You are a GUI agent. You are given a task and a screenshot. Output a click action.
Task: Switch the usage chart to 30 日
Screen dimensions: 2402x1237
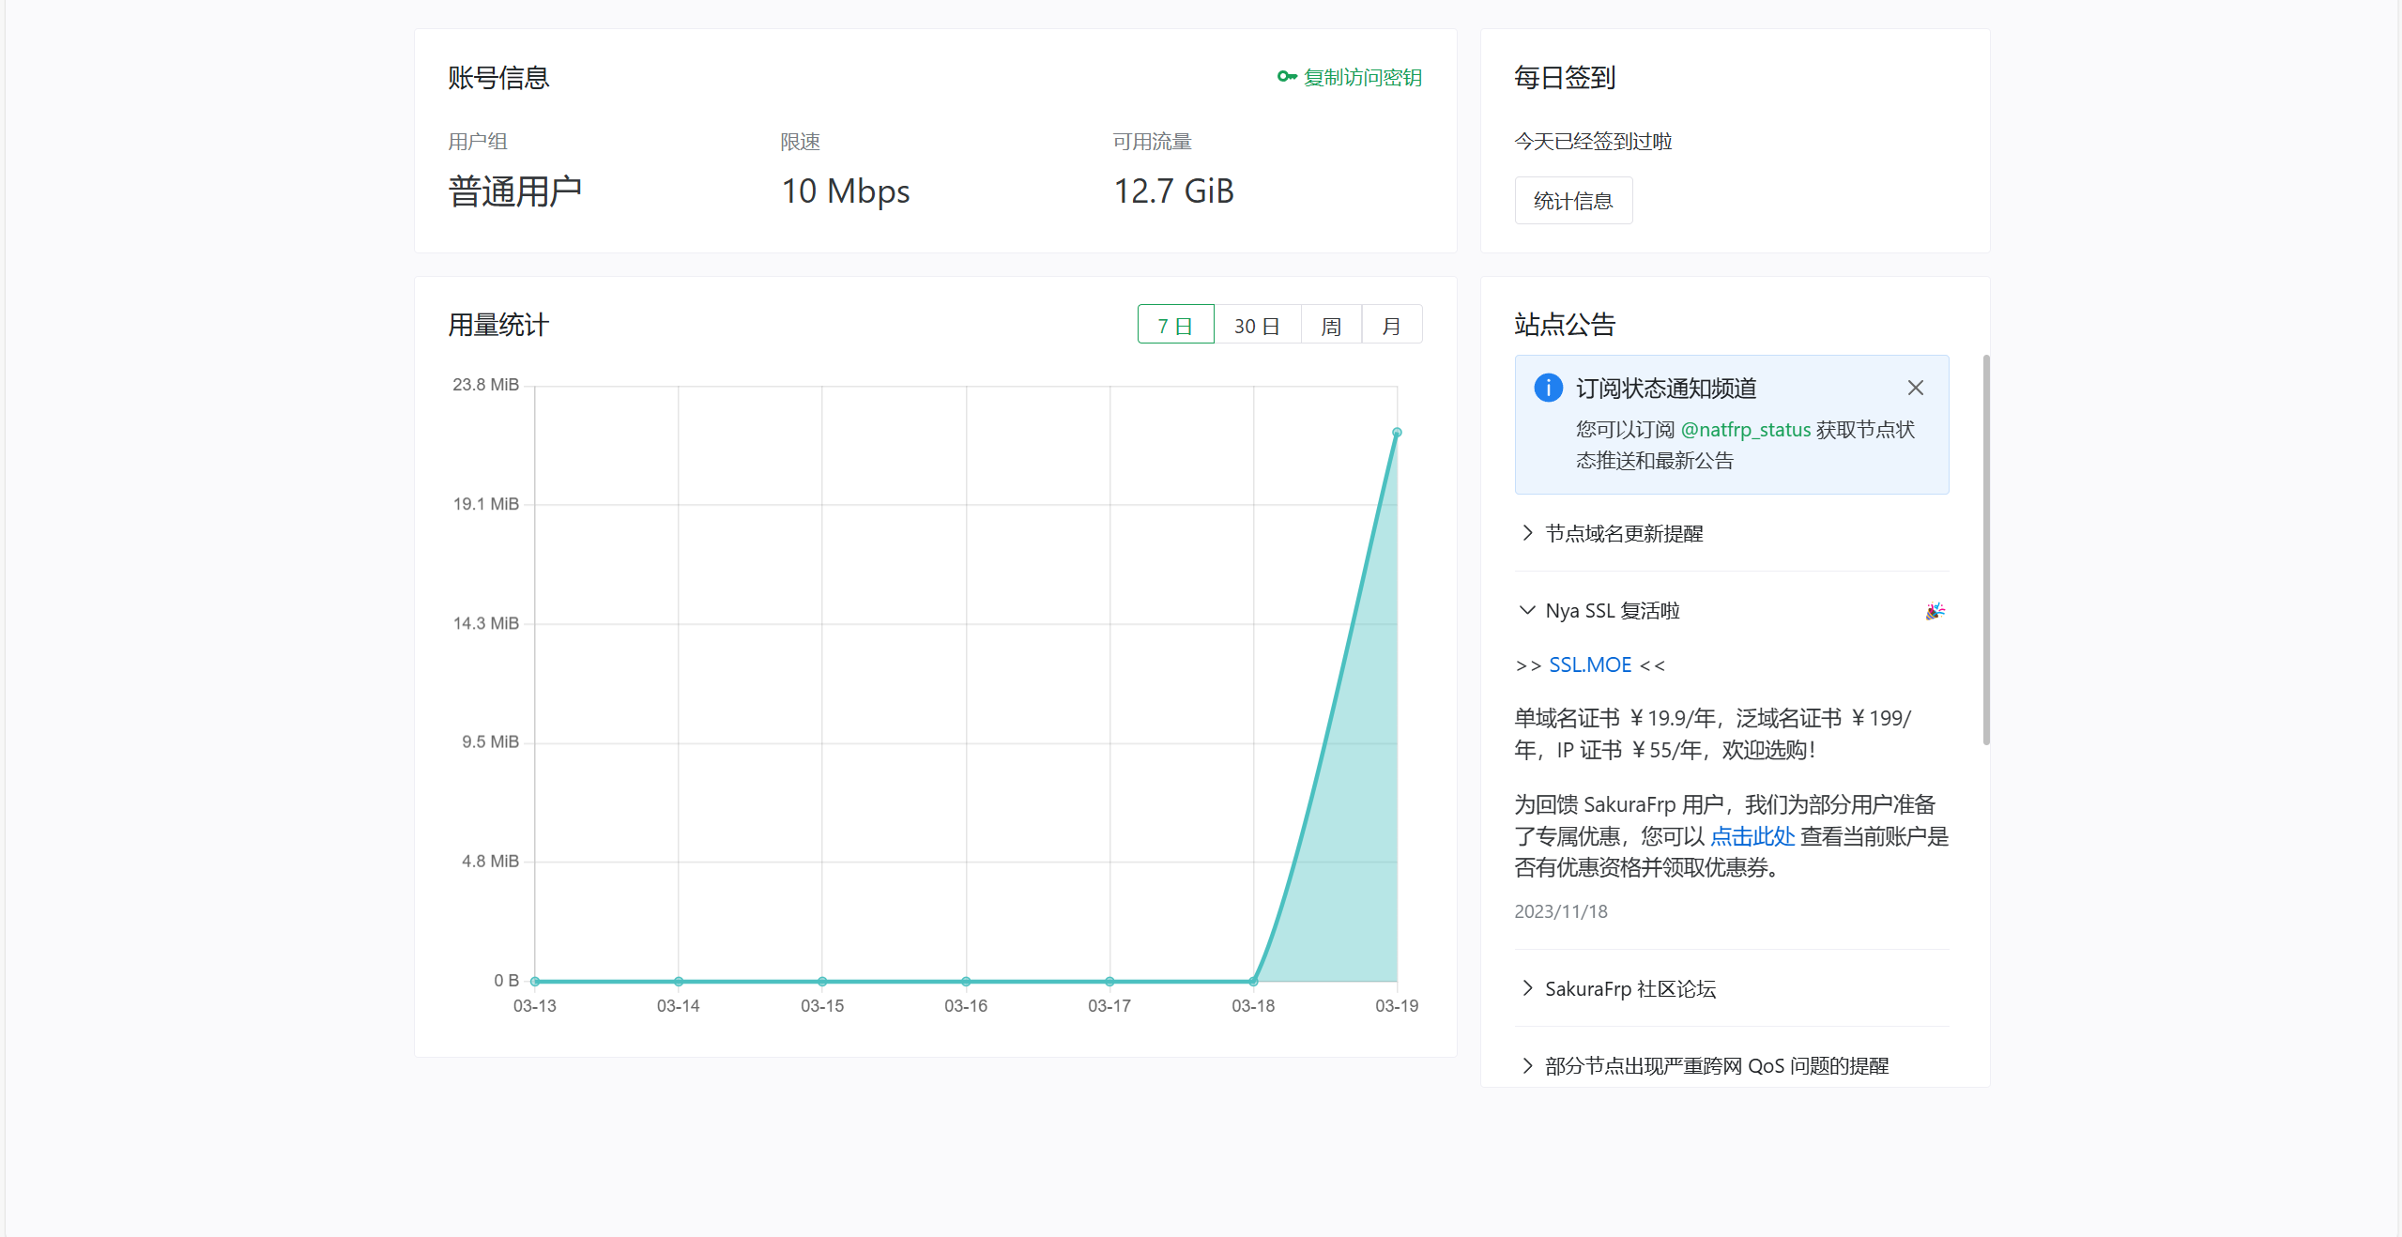click(1256, 325)
